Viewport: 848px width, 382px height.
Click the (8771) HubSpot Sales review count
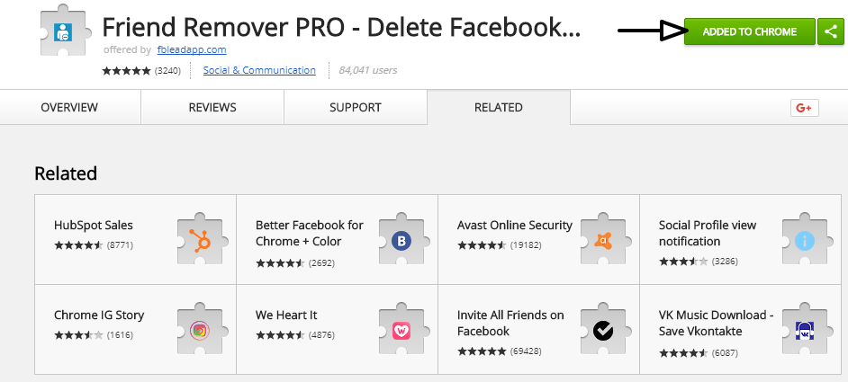point(120,245)
